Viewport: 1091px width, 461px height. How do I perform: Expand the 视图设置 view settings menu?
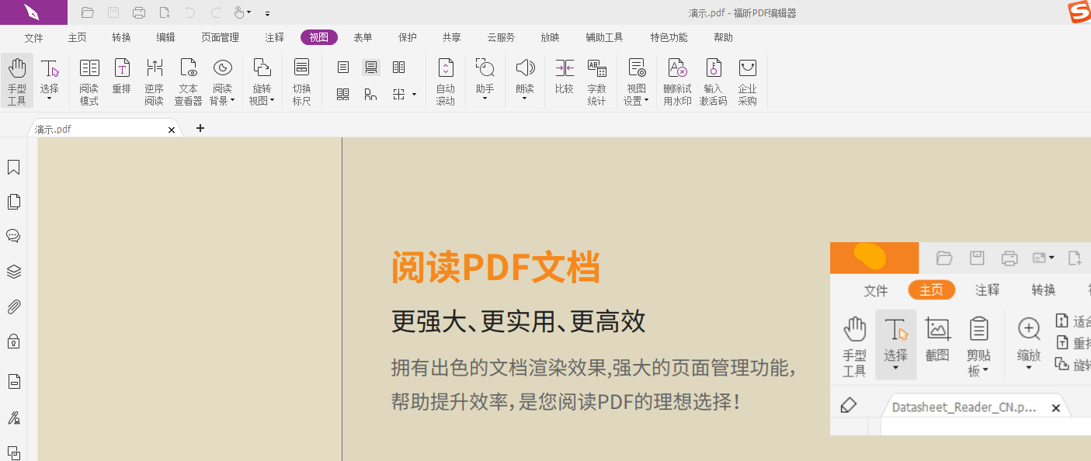coord(637,100)
